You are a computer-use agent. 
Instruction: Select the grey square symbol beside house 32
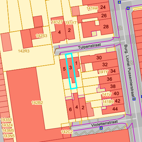pyautogui.click(x=132, y=62)
